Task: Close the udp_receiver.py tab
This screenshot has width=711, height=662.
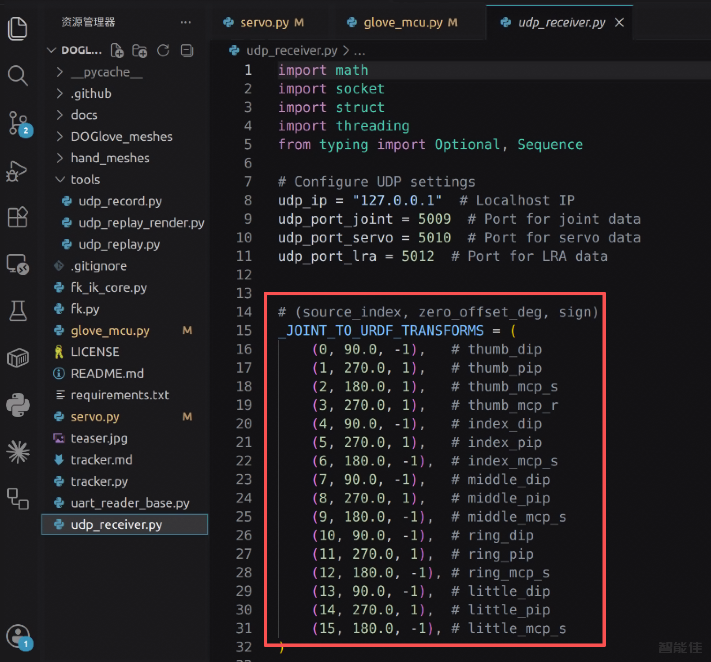Action: click(x=619, y=22)
